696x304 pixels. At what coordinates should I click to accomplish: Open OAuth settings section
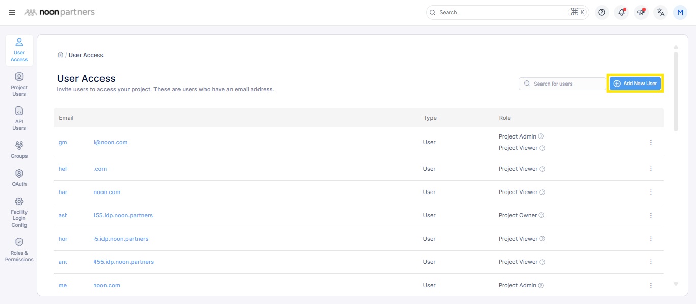[x=19, y=178]
